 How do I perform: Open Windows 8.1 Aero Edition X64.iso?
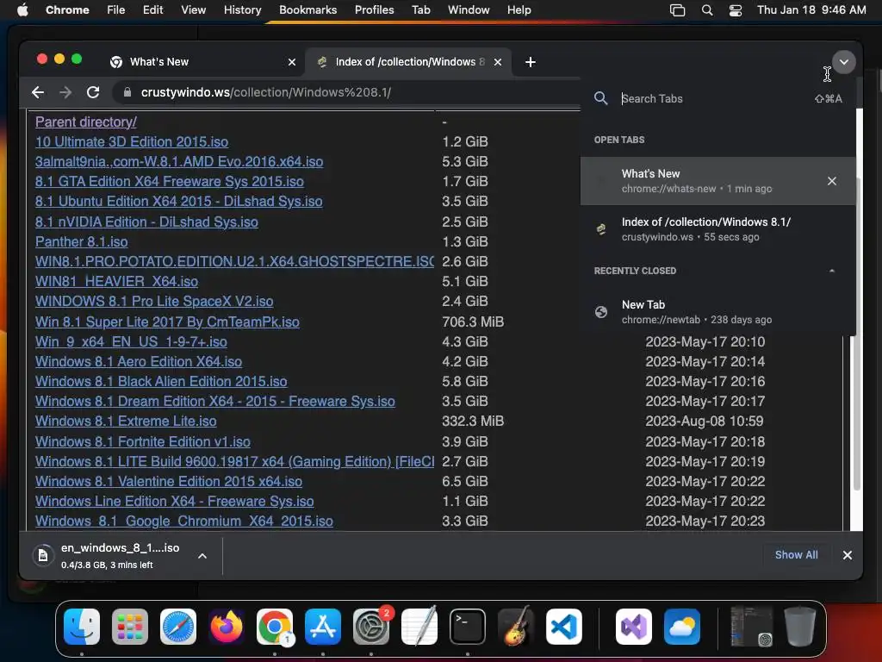click(139, 361)
